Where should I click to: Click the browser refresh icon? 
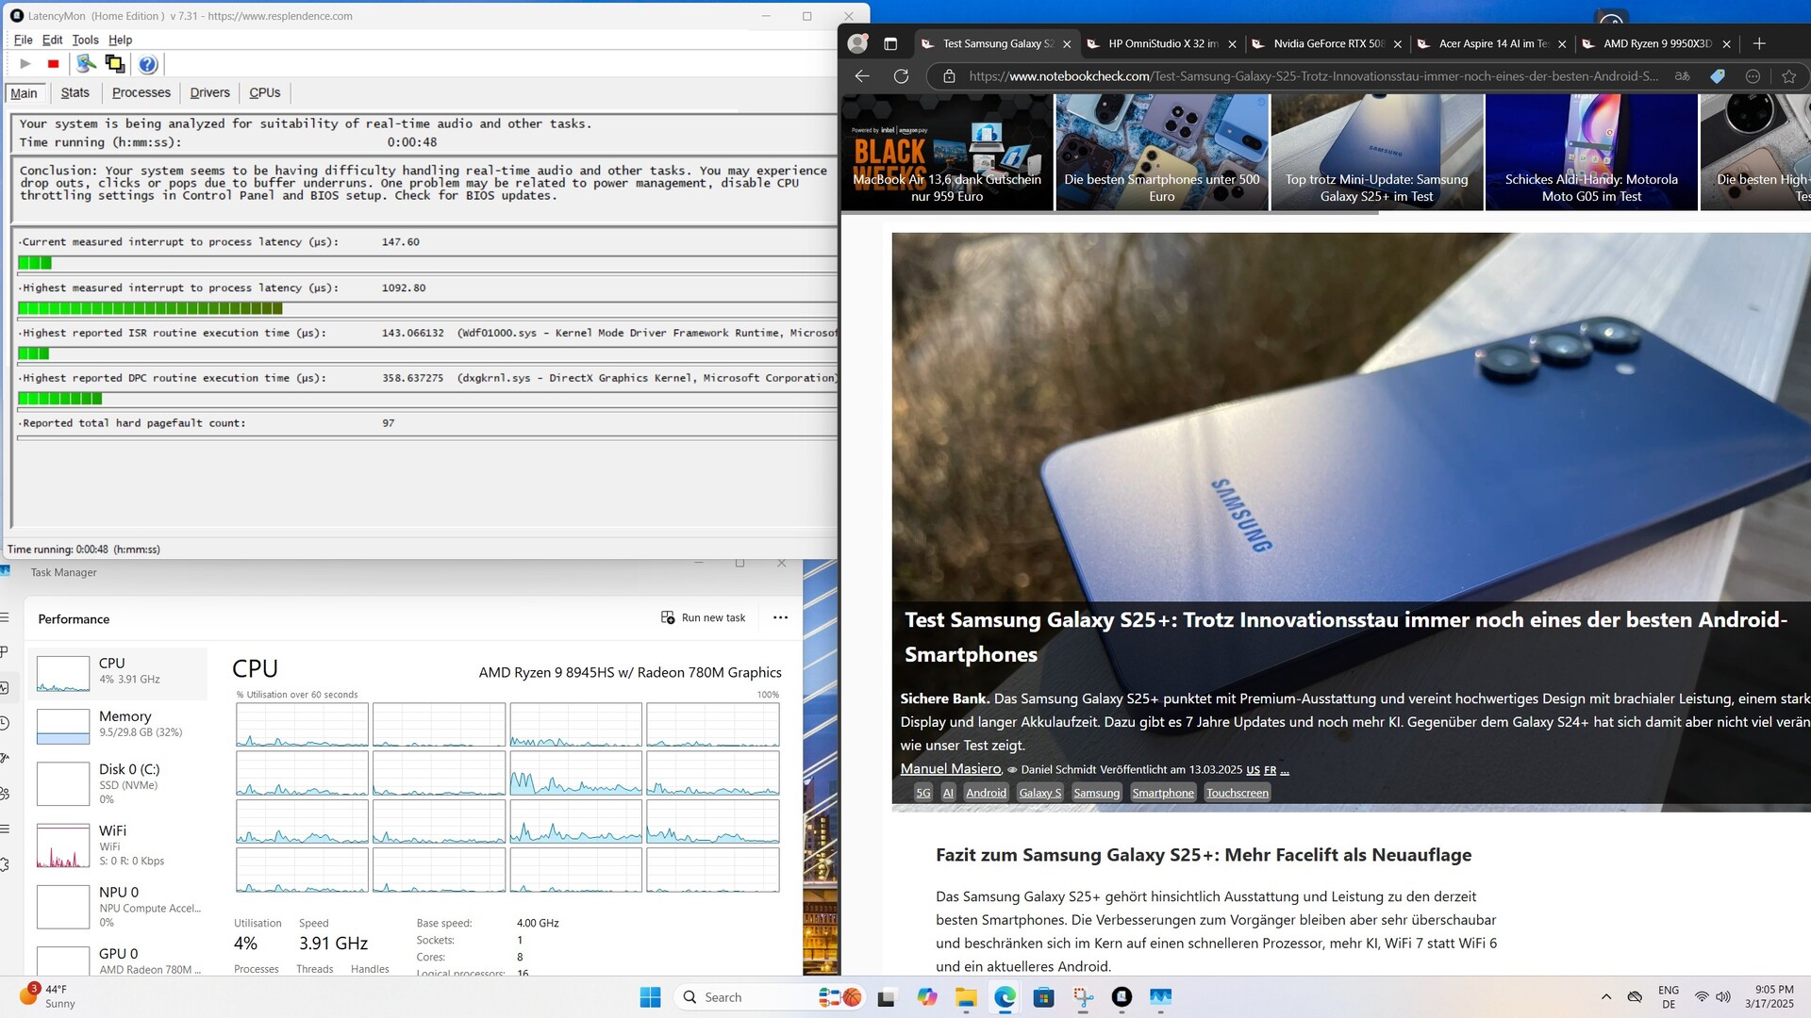(x=901, y=76)
